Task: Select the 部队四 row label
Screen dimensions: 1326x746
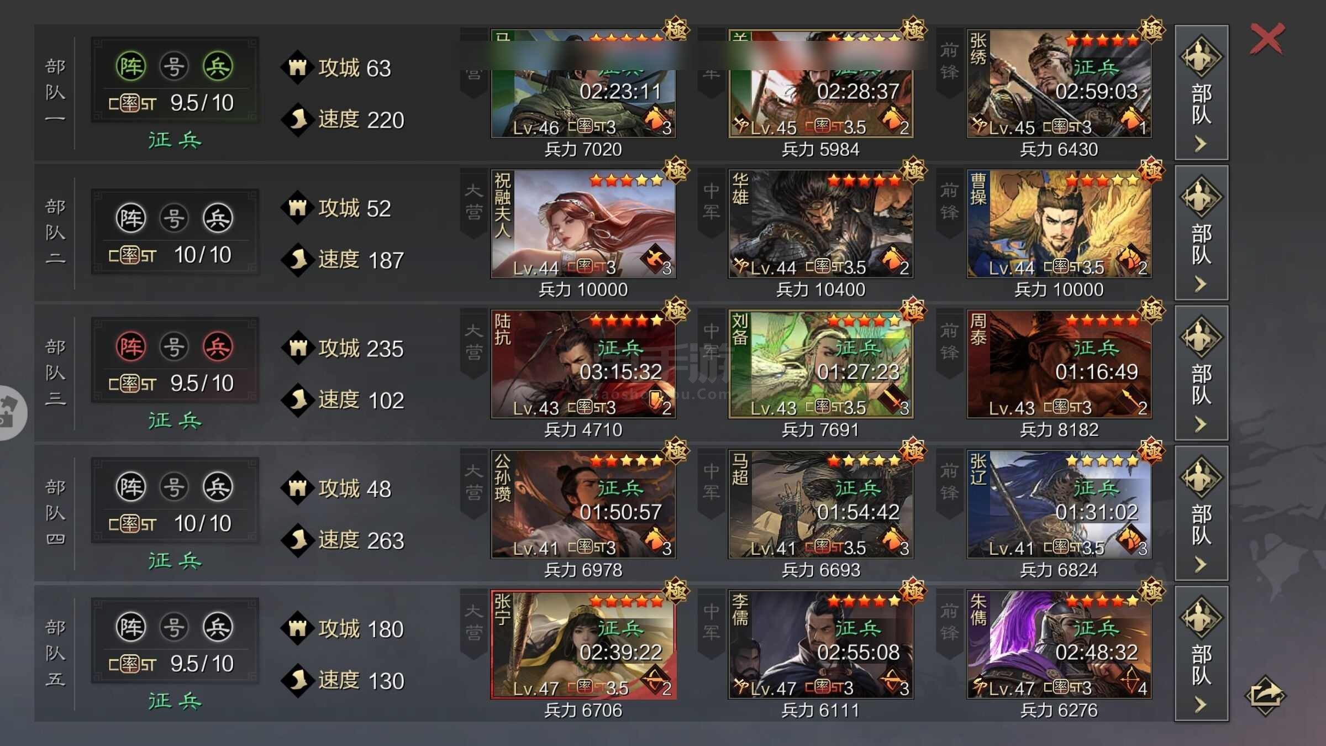Action: (x=55, y=513)
